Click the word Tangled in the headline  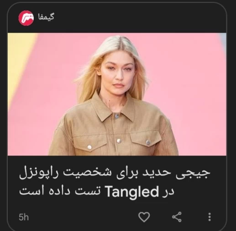pos(132,192)
